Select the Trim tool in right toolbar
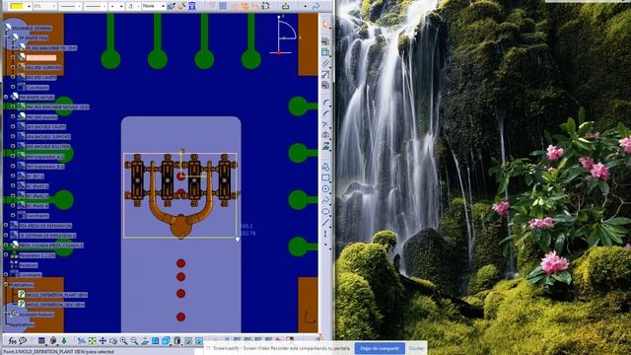The width and height of the screenshot is (631, 355). pos(325,124)
